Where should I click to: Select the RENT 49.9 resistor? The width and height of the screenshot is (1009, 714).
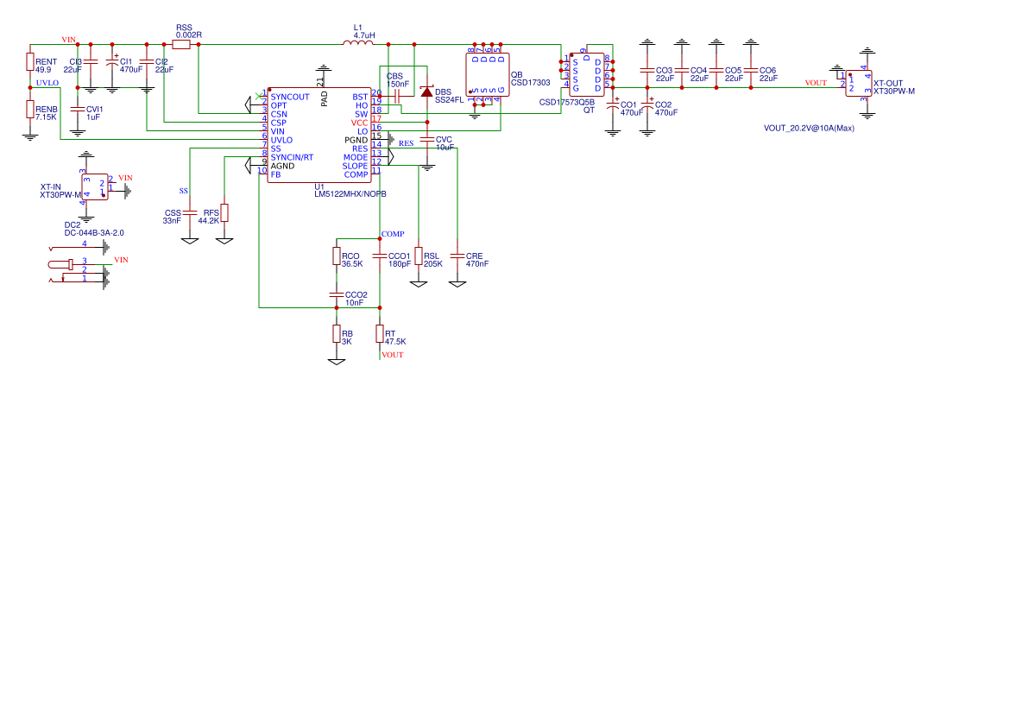coord(30,62)
